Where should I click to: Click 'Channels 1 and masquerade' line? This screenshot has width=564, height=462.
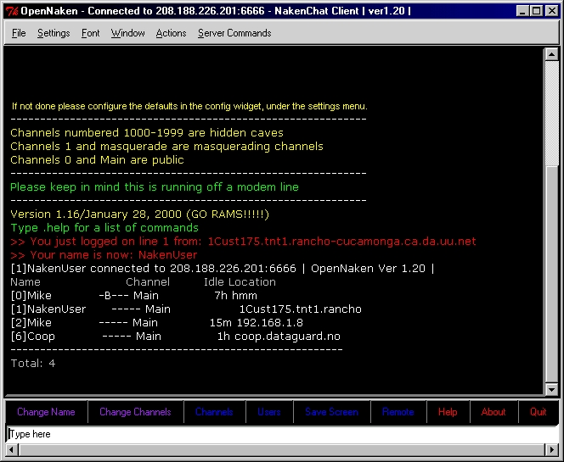[x=166, y=147]
